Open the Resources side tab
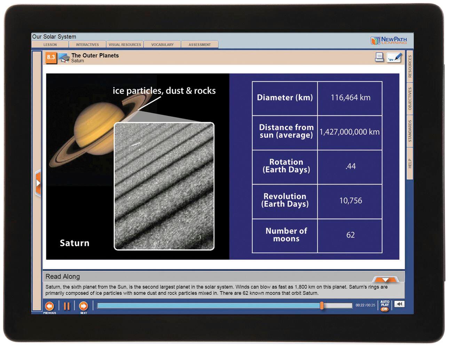 click(410, 66)
